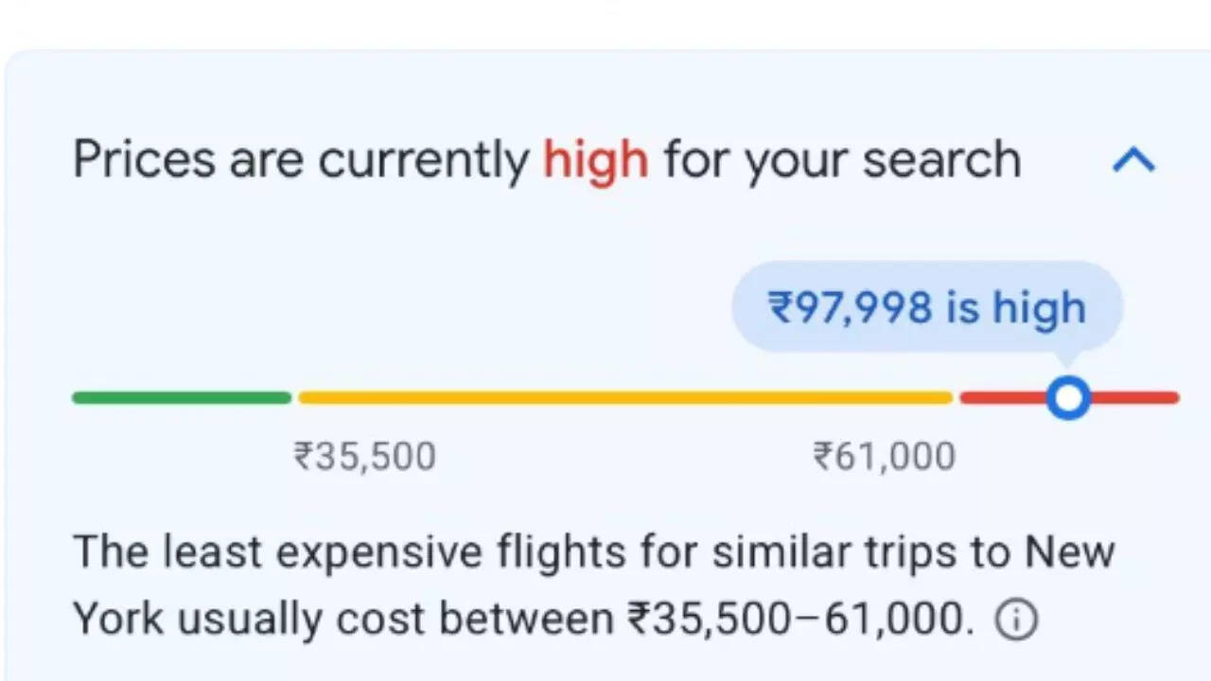
Task: Click the red word "high" in the heading
Action: click(x=596, y=161)
